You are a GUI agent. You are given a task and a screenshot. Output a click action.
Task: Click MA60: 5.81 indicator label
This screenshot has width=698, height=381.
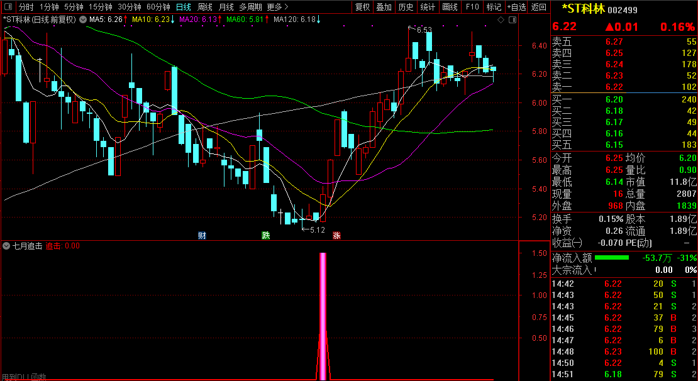pyautogui.click(x=245, y=19)
